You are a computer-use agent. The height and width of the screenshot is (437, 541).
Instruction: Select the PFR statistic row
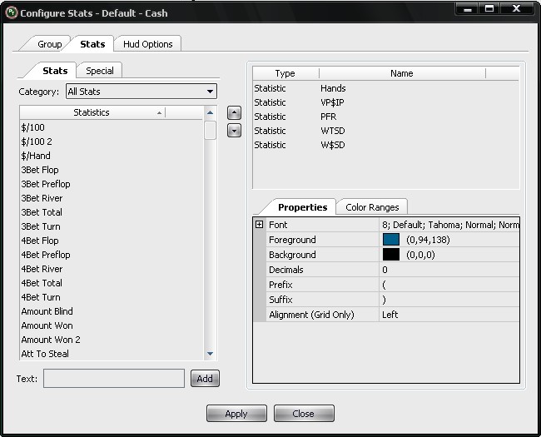385,117
